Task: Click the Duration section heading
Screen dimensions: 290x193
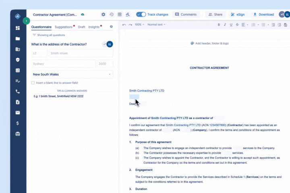Action: [x=141, y=189]
